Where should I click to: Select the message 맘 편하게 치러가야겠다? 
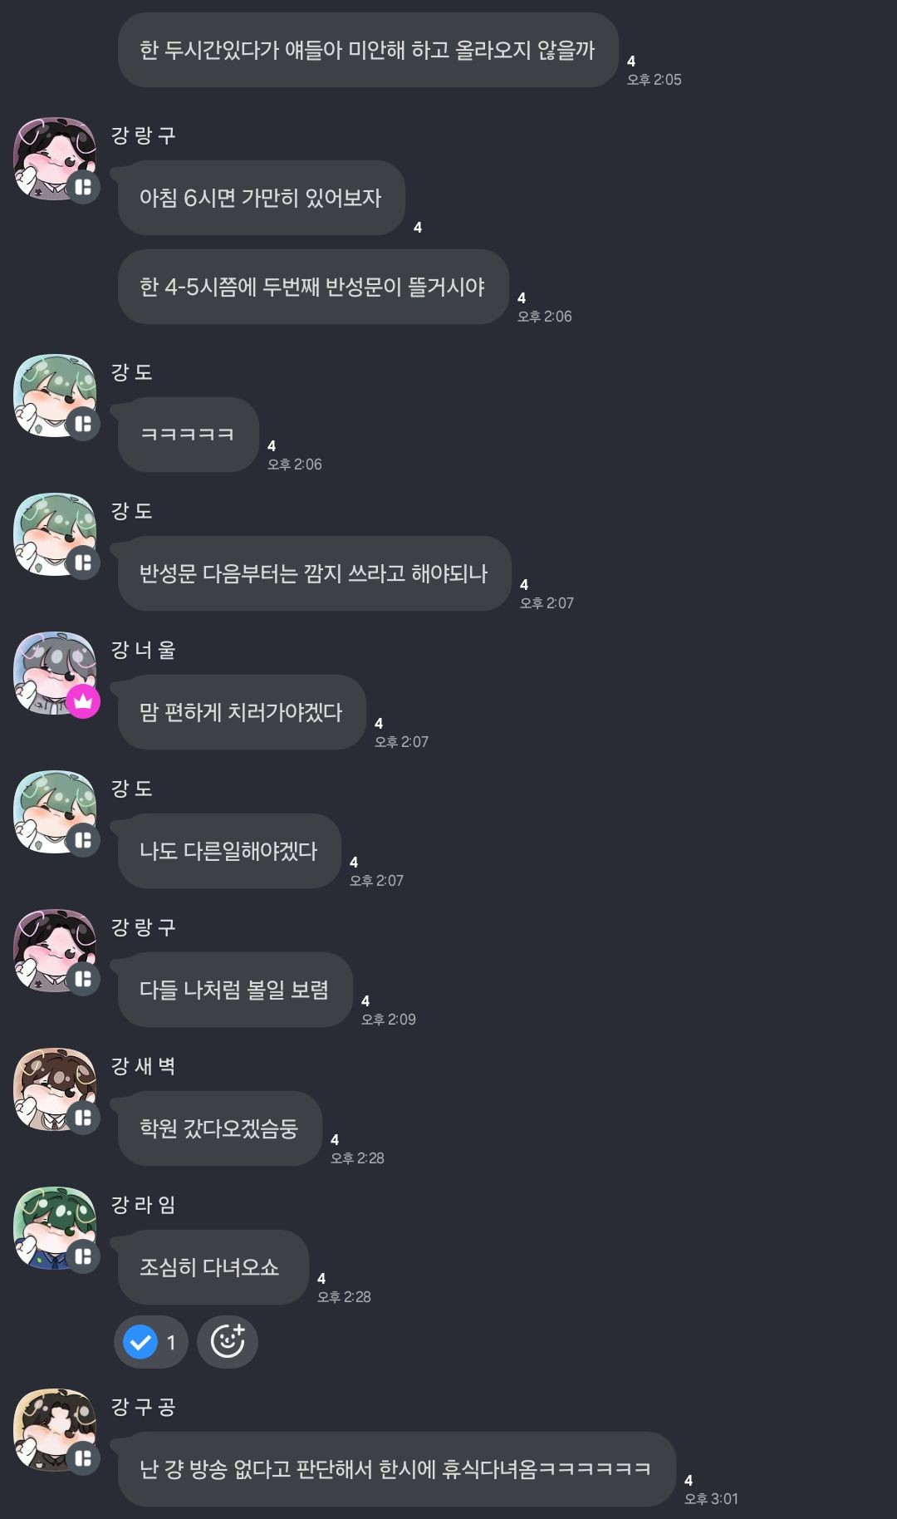pos(242,712)
